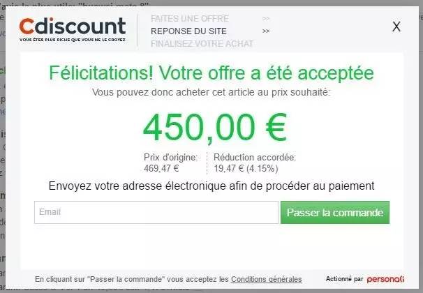Select the Email input field
The width and height of the screenshot is (423, 293).
pyautogui.click(x=156, y=212)
